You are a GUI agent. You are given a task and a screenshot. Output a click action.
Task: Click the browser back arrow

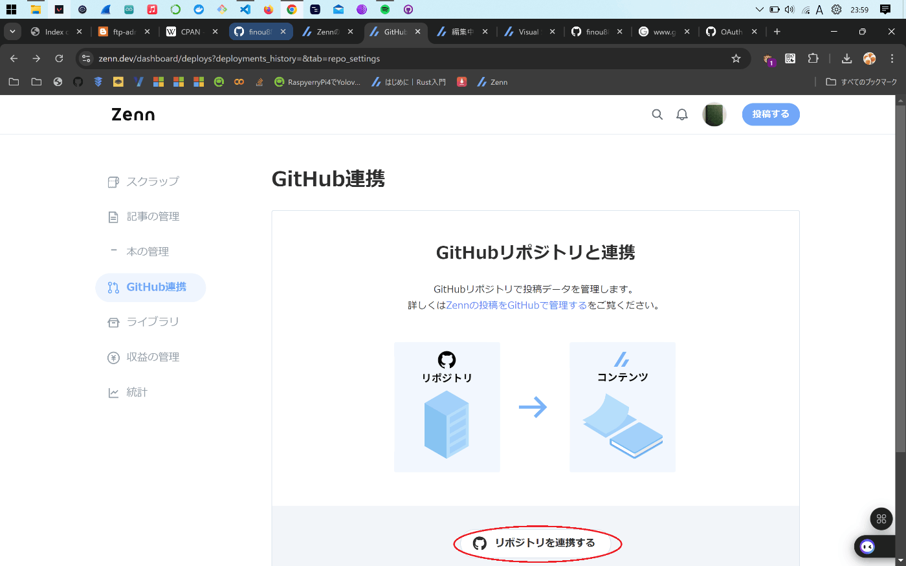coord(14,58)
